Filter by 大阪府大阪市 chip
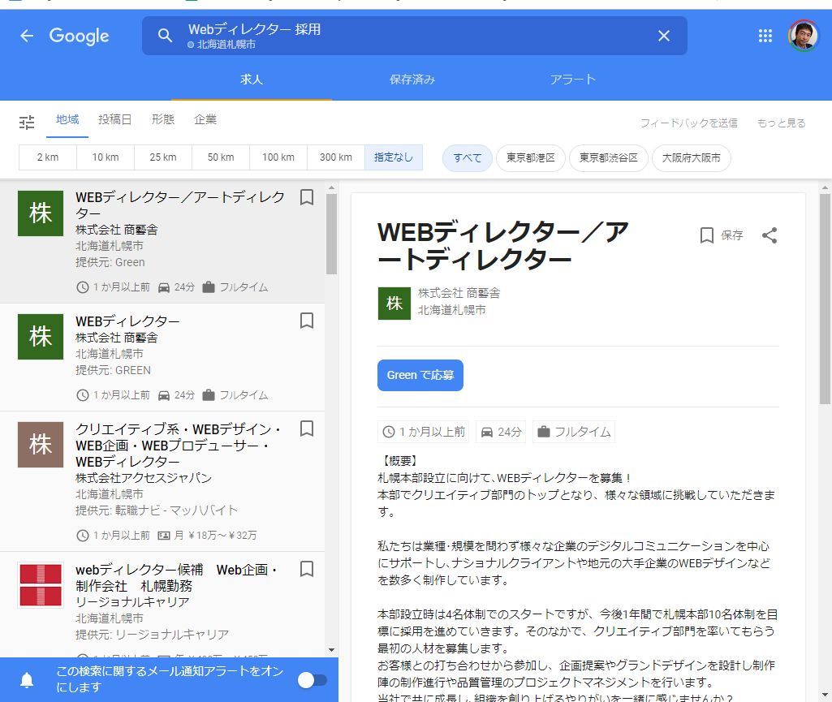This screenshot has height=702, width=832. (x=692, y=158)
